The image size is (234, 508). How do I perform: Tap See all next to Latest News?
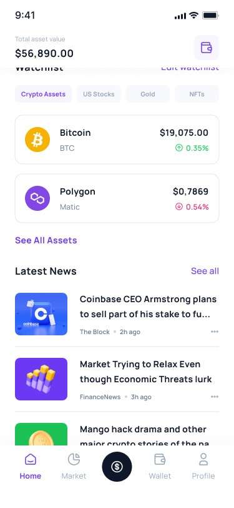(205, 271)
